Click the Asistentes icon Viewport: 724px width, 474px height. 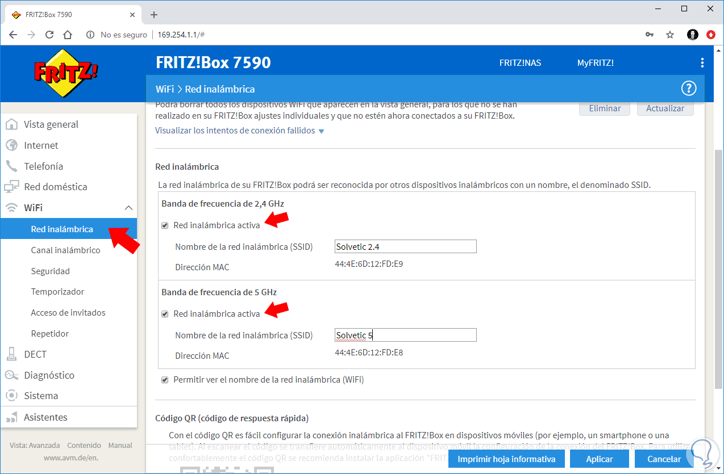click(11, 417)
